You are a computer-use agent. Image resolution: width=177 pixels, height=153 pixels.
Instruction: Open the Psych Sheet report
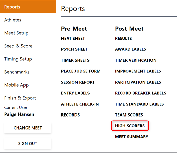(74, 49)
